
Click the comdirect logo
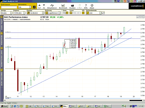coord(137,6)
